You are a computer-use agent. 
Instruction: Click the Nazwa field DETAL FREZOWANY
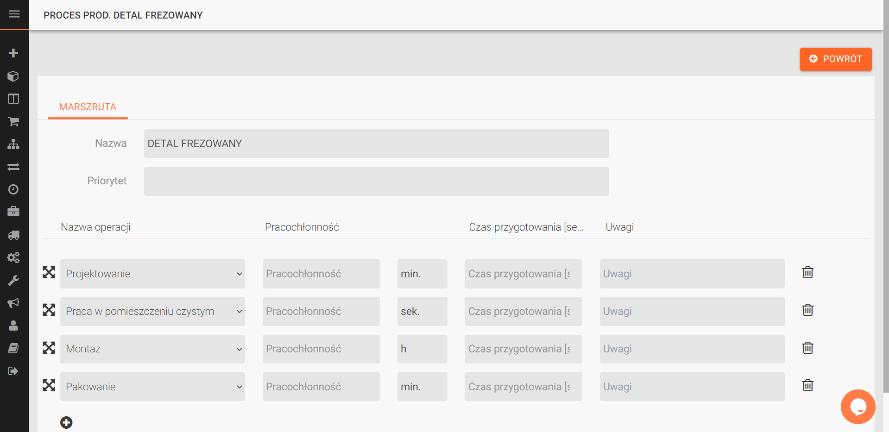click(x=376, y=144)
